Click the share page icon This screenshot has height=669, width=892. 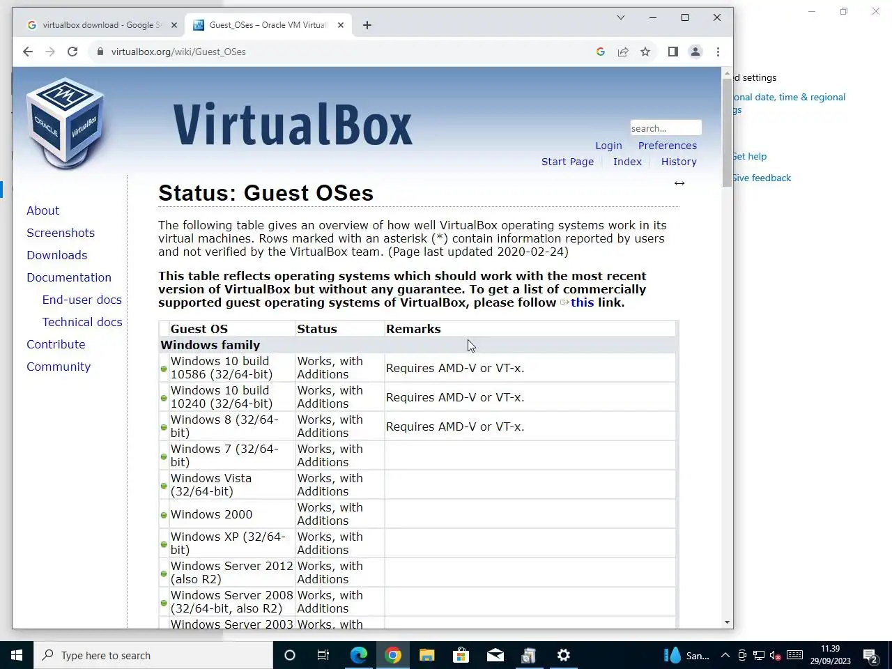pos(623,52)
